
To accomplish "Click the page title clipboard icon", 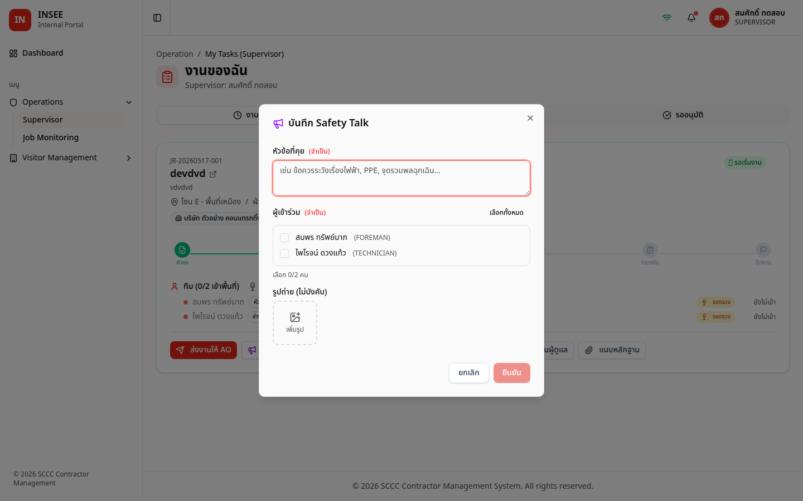I will pos(167,77).
